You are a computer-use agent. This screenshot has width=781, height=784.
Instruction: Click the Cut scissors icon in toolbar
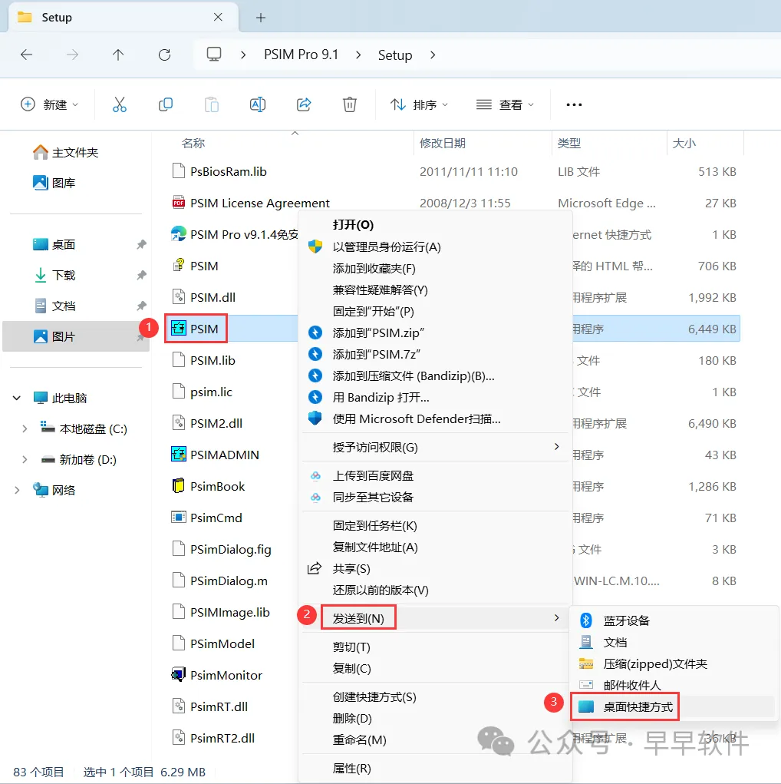tap(120, 104)
